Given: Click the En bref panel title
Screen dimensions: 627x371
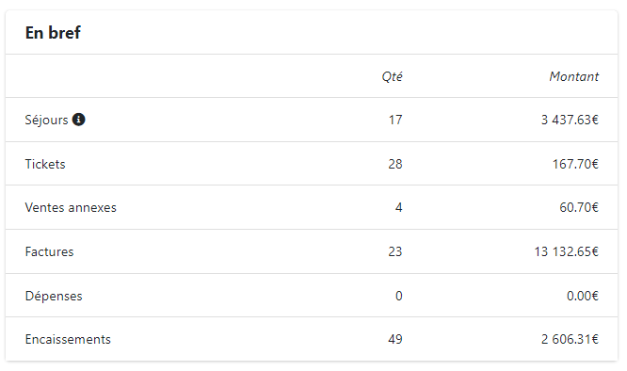Looking at the screenshot, I should [x=53, y=33].
